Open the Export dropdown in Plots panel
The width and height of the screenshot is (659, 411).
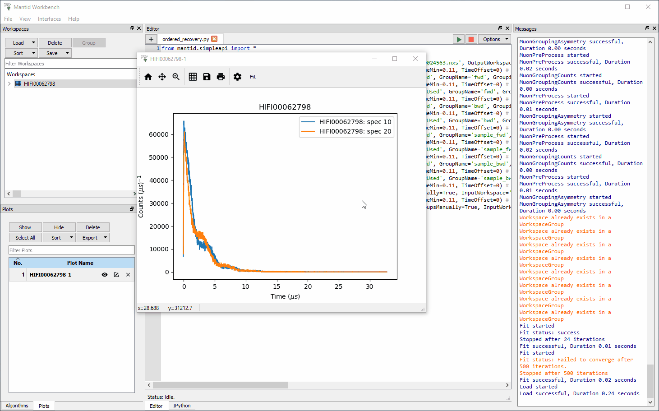[93, 238]
